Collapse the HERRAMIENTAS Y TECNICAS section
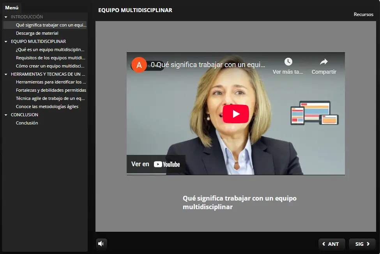 (x=6, y=74)
